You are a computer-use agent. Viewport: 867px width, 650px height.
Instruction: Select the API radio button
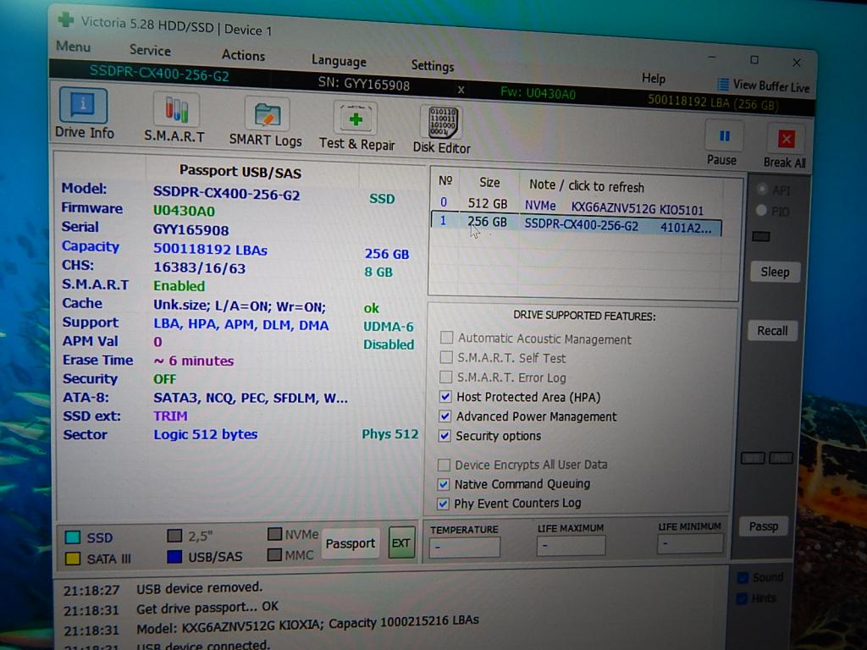point(762,190)
